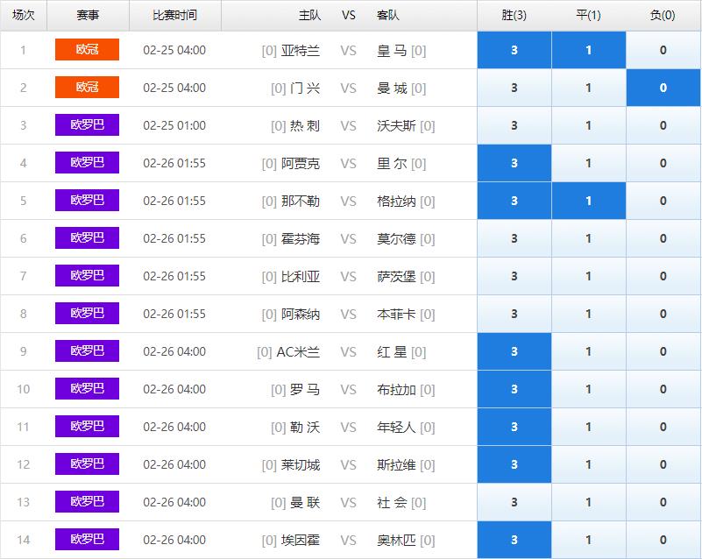Select draw (1) for 门兴 vs 曼城
This screenshot has width=702, height=559.
(x=589, y=88)
